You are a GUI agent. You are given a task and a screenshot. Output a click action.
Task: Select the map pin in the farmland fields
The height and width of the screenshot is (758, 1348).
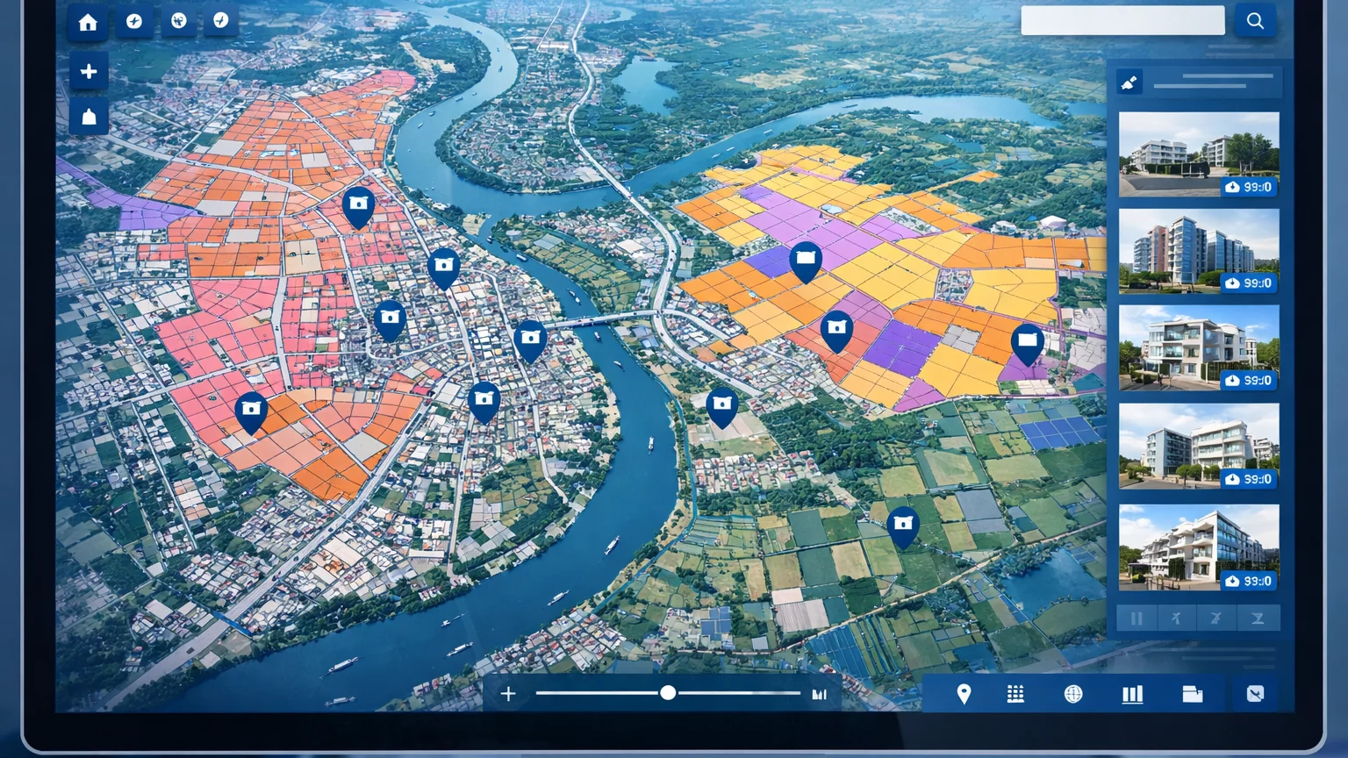[903, 527]
